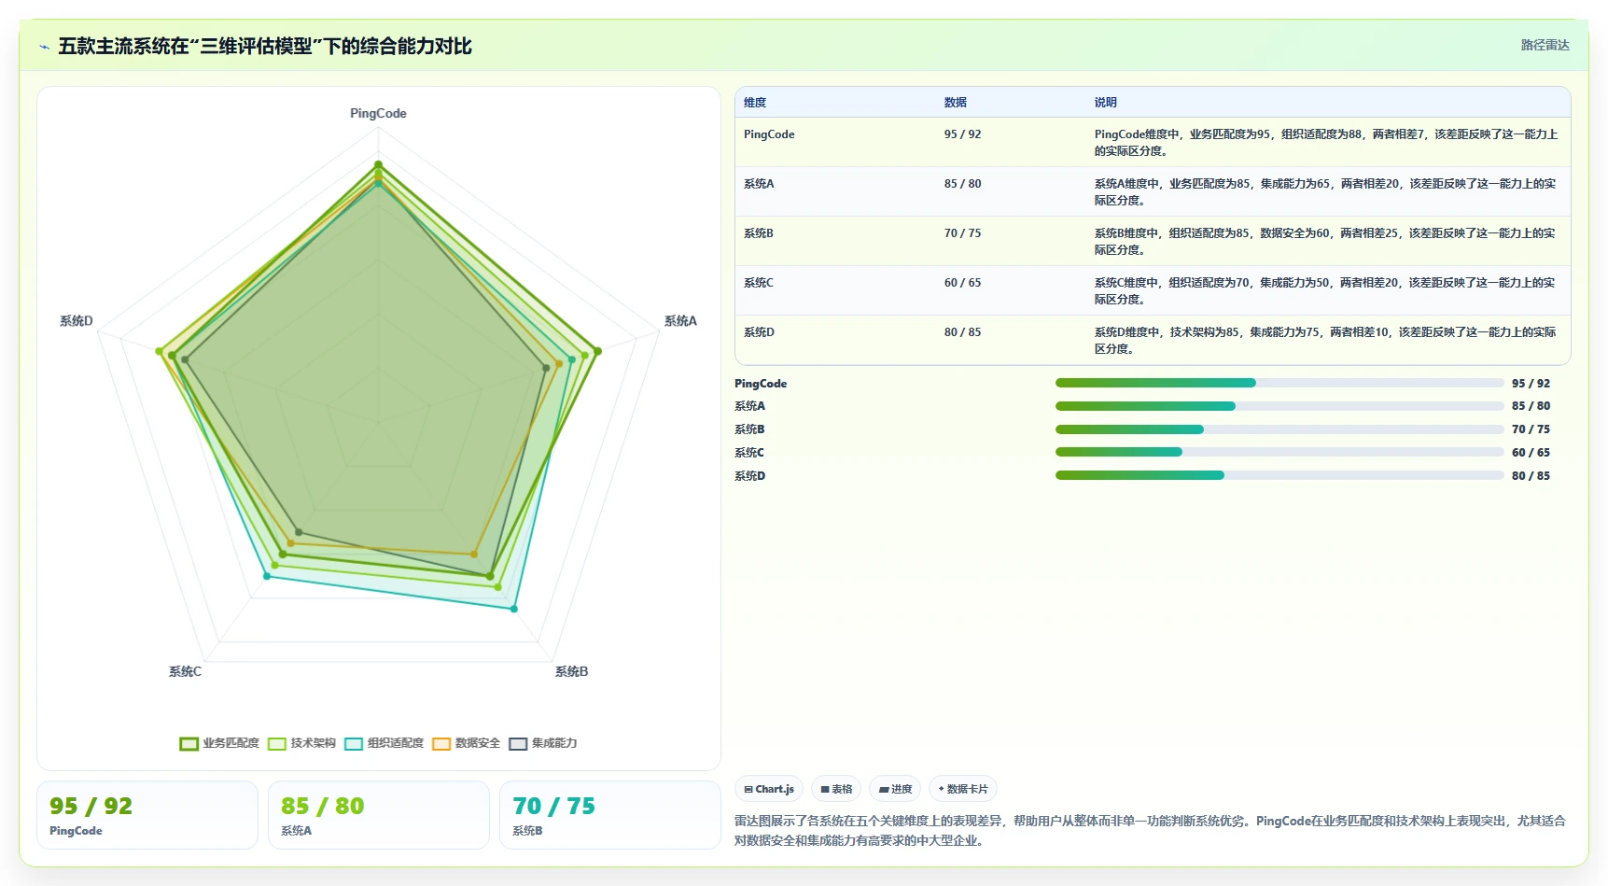
Task: Click the 系统A description text in the table
Action: click(1325, 192)
